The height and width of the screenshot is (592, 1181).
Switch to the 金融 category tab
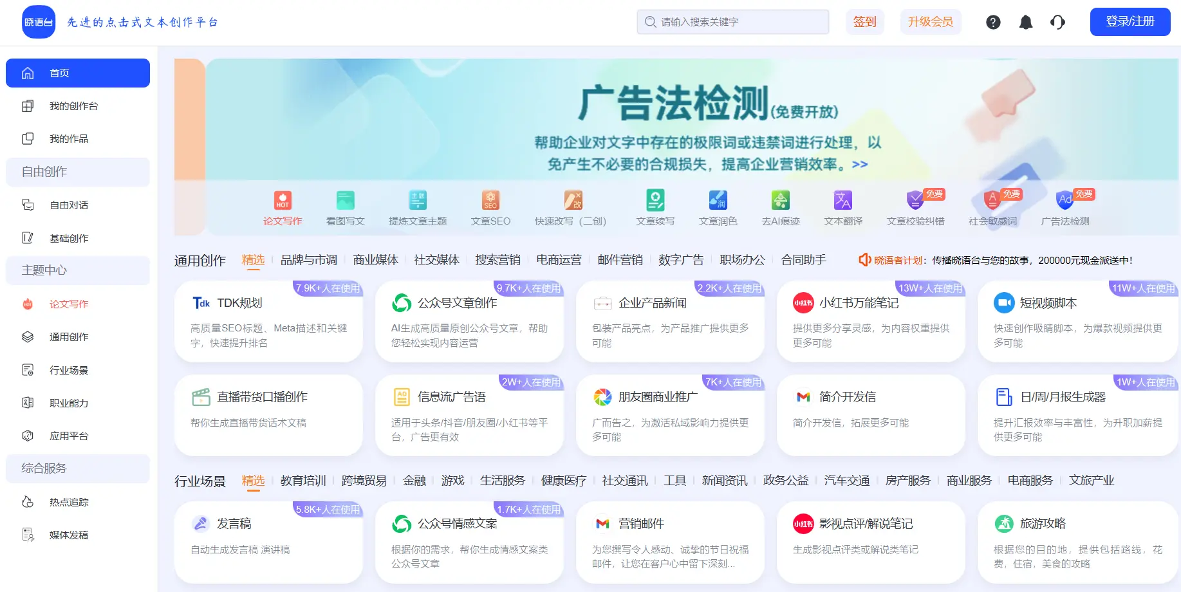(414, 480)
